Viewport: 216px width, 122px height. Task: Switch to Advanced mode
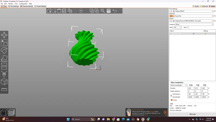coord(204,6)
